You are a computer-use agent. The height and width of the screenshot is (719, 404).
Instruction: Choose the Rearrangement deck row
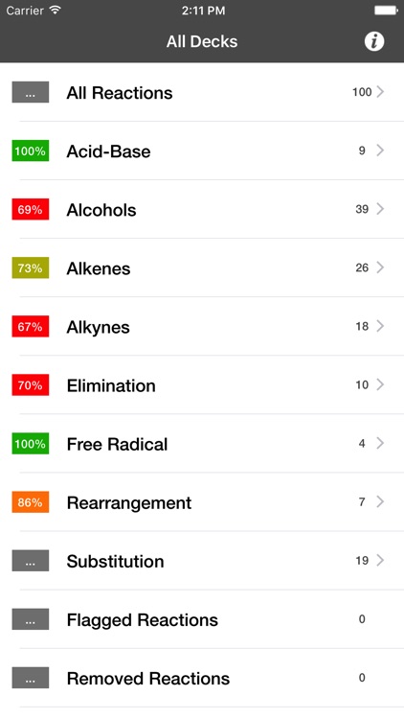click(202, 502)
